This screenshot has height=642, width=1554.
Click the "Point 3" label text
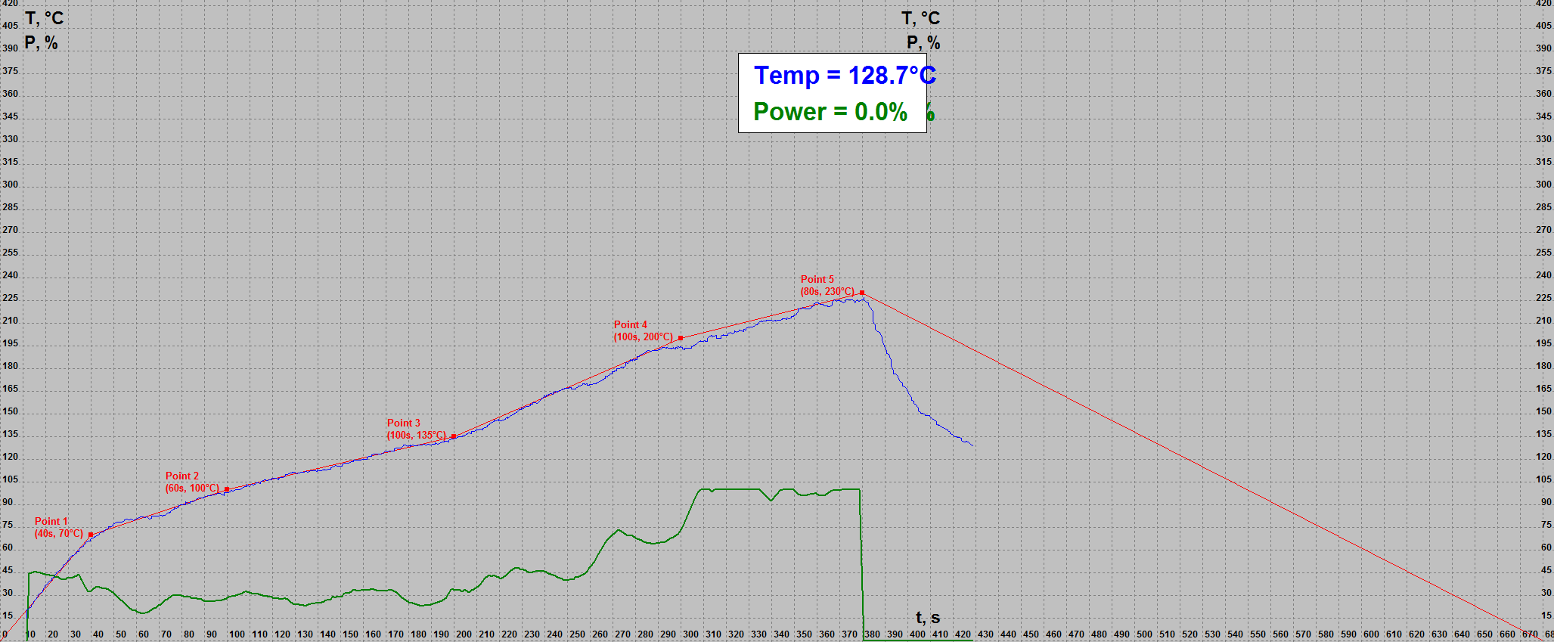404,423
